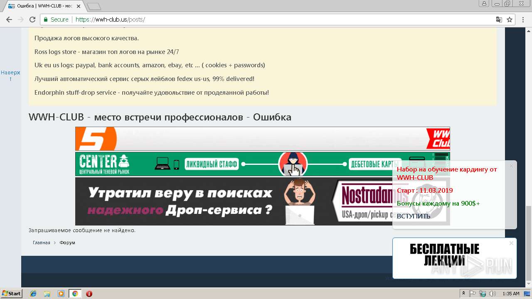This screenshot has width=532, height=299.
Task: Click the browser forward arrow
Action: click(x=20, y=20)
